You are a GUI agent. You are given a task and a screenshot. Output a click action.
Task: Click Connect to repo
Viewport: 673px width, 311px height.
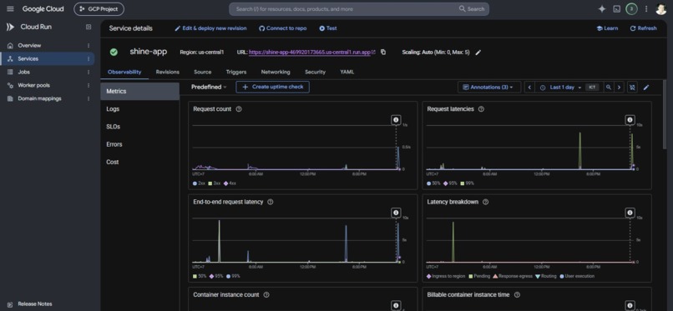tap(283, 28)
